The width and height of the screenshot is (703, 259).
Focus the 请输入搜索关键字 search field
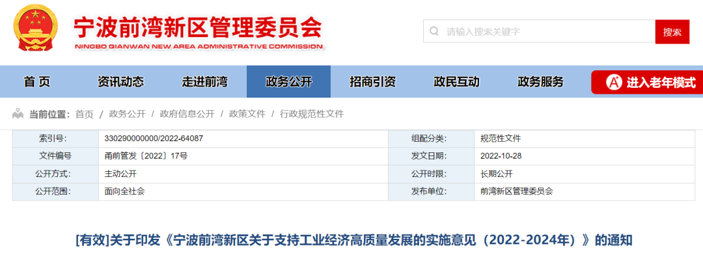tap(540, 31)
